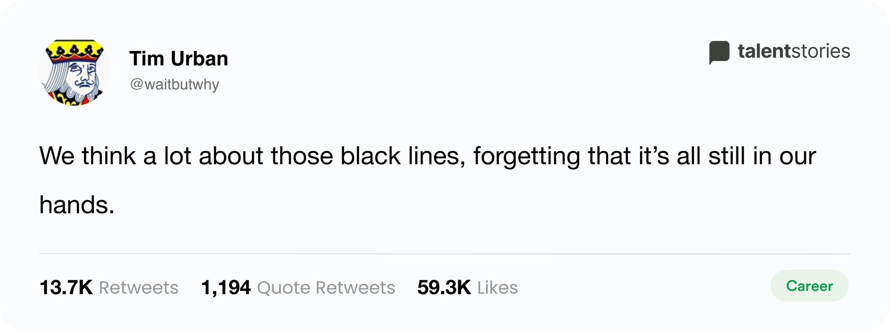The width and height of the screenshot is (889, 331).
Task: Open the Likes label
Action: pos(497,287)
